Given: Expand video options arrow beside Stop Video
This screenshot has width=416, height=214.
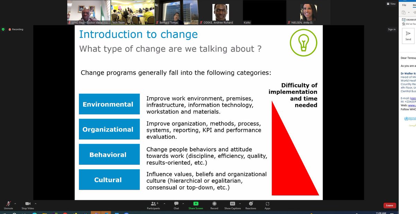Looking at the screenshot, I should tap(36, 203).
